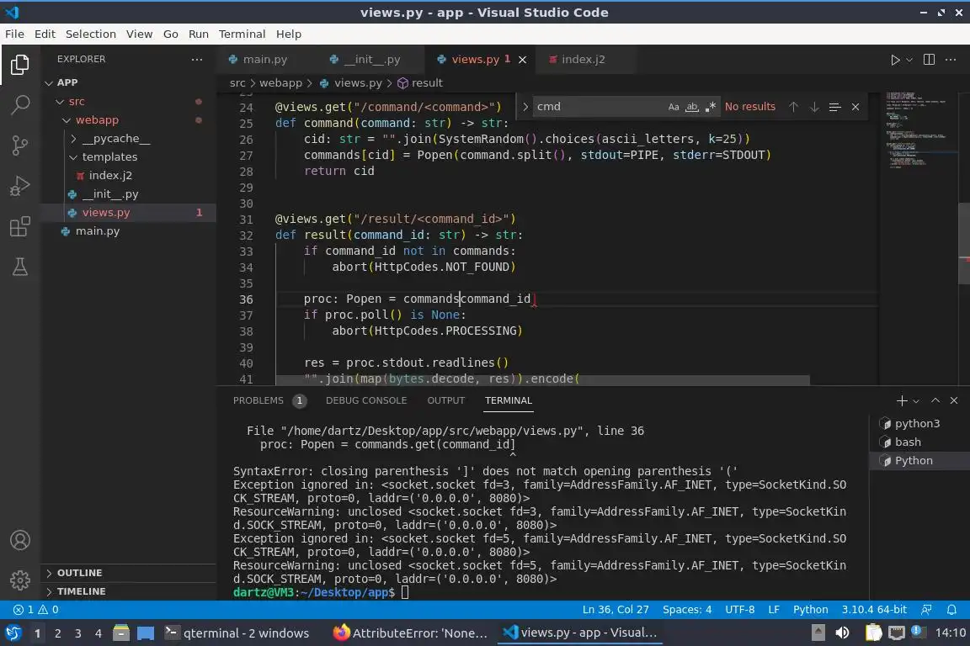This screenshot has height=646, width=970.
Task: Show the DEBUG CONSOLE panel tab
Action: [366, 400]
